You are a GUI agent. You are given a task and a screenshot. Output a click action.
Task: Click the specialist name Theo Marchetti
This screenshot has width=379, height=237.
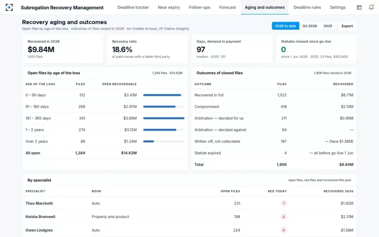39,204
